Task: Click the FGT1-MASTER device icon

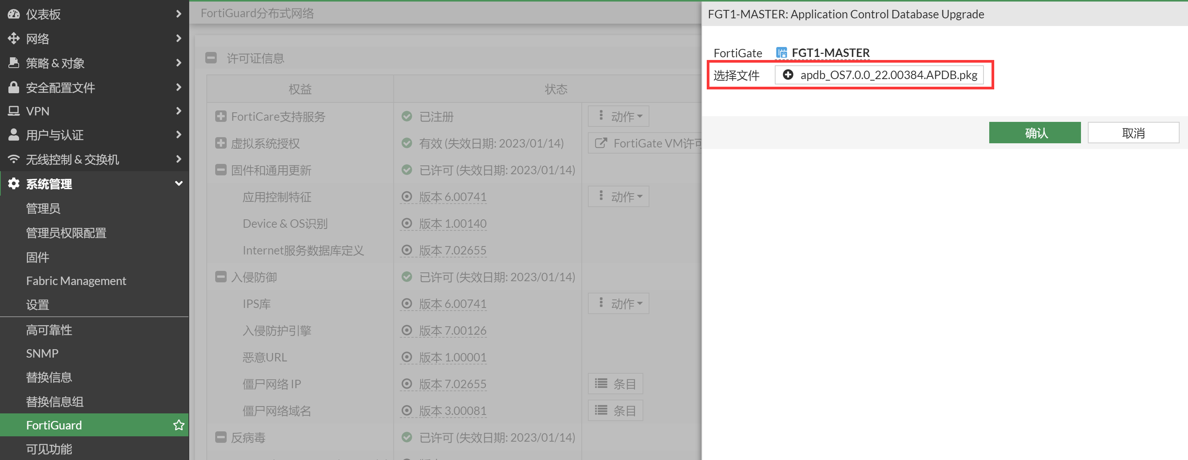Action: click(781, 53)
